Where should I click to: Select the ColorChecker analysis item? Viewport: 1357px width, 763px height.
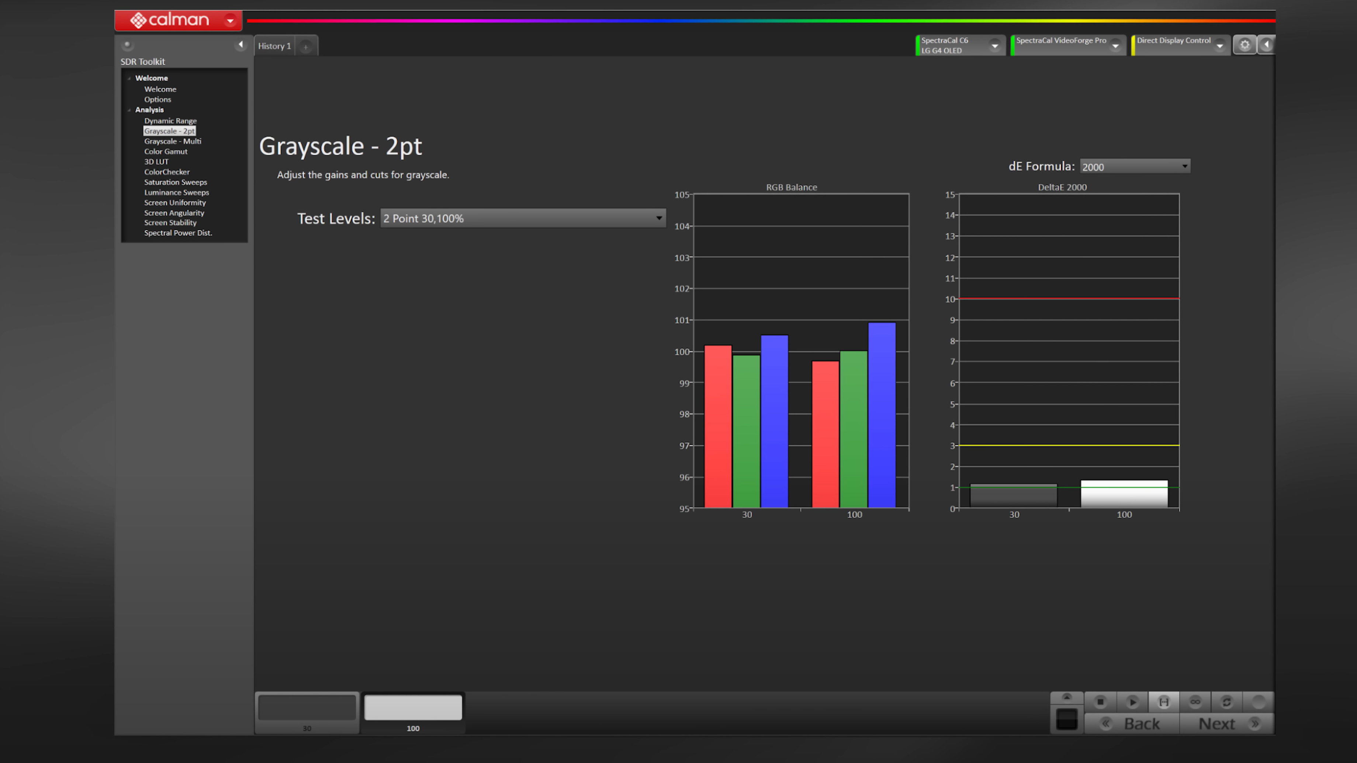166,171
